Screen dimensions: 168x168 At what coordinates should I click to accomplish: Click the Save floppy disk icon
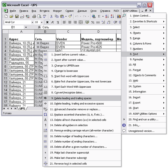click(17, 16)
